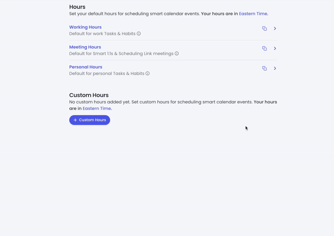This screenshot has height=236, width=334.
Task: Select the 'Default for work Tasks & Habits' text
Action: pos(102,34)
